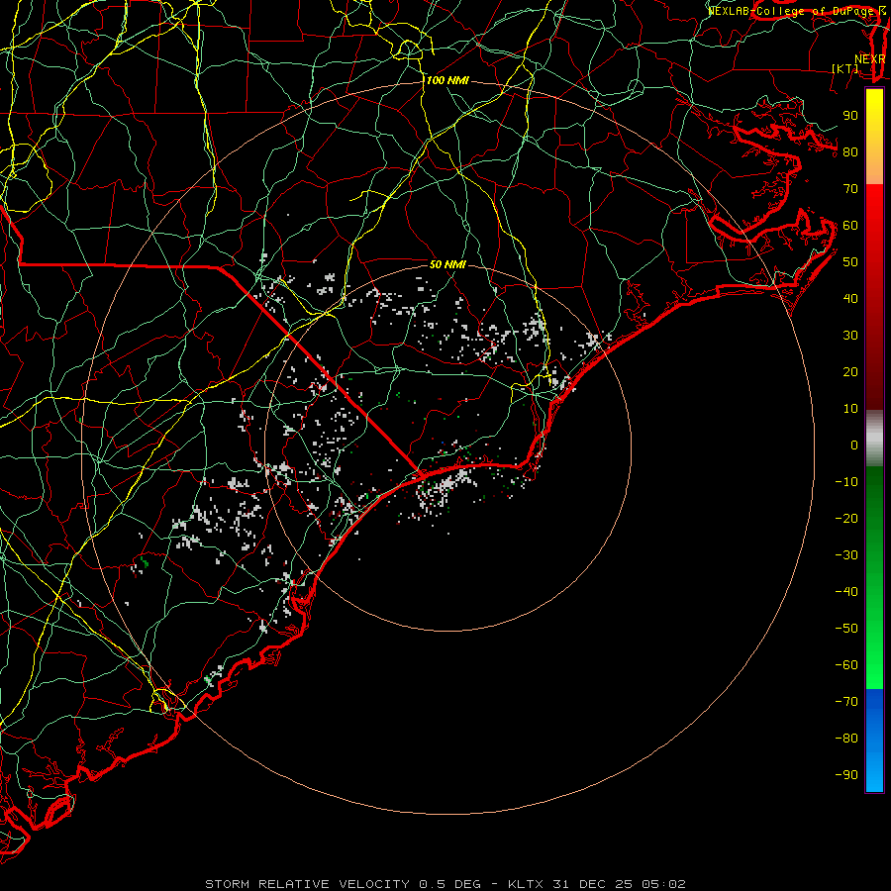
Task: Click the "80" scale value
Action: point(850,152)
